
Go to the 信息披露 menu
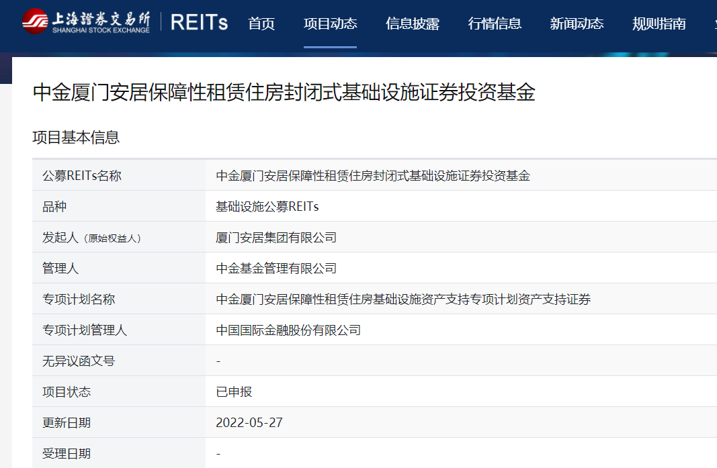point(413,24)
